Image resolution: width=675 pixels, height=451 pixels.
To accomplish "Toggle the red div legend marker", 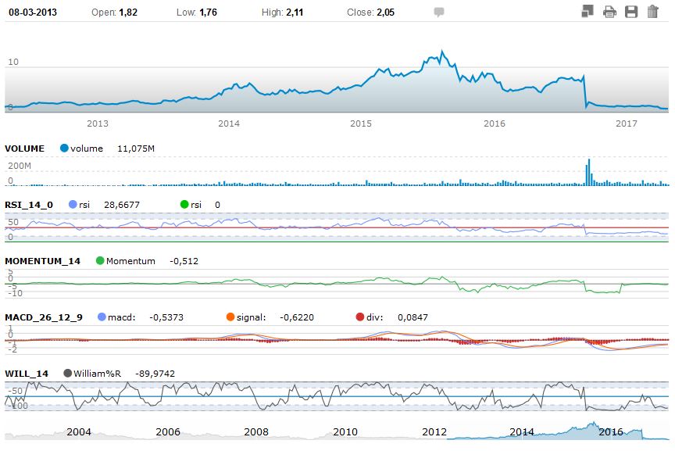I will tap(359, 317).
